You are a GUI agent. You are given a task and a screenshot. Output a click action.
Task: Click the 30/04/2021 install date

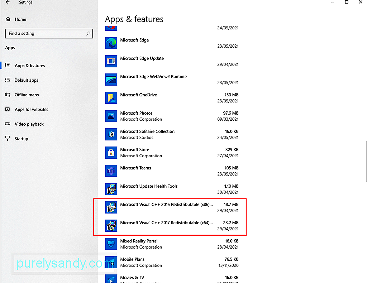(x=228, y=192)
